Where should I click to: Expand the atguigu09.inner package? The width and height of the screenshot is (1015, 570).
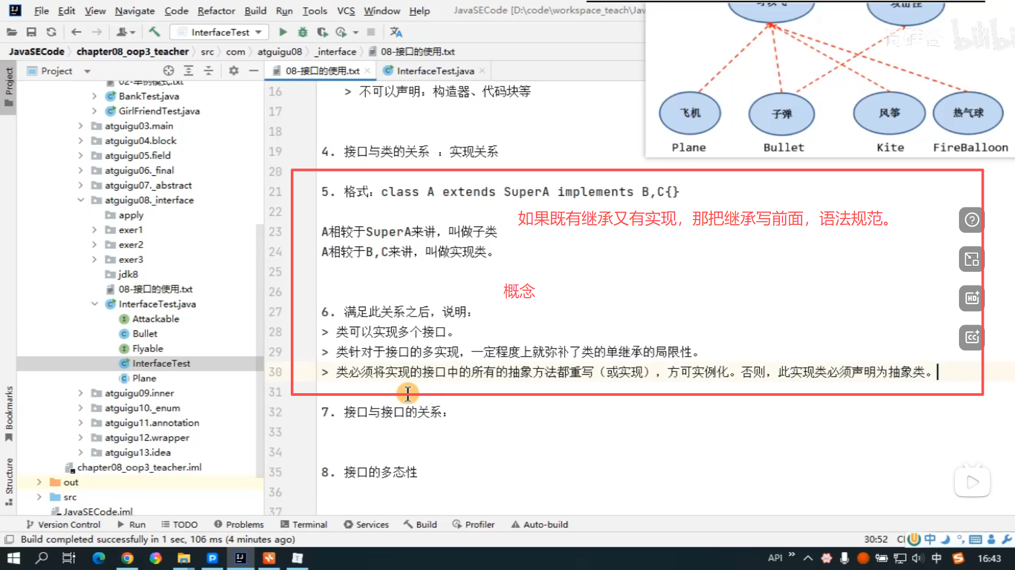pyautogui.click(x=81, y=393)
